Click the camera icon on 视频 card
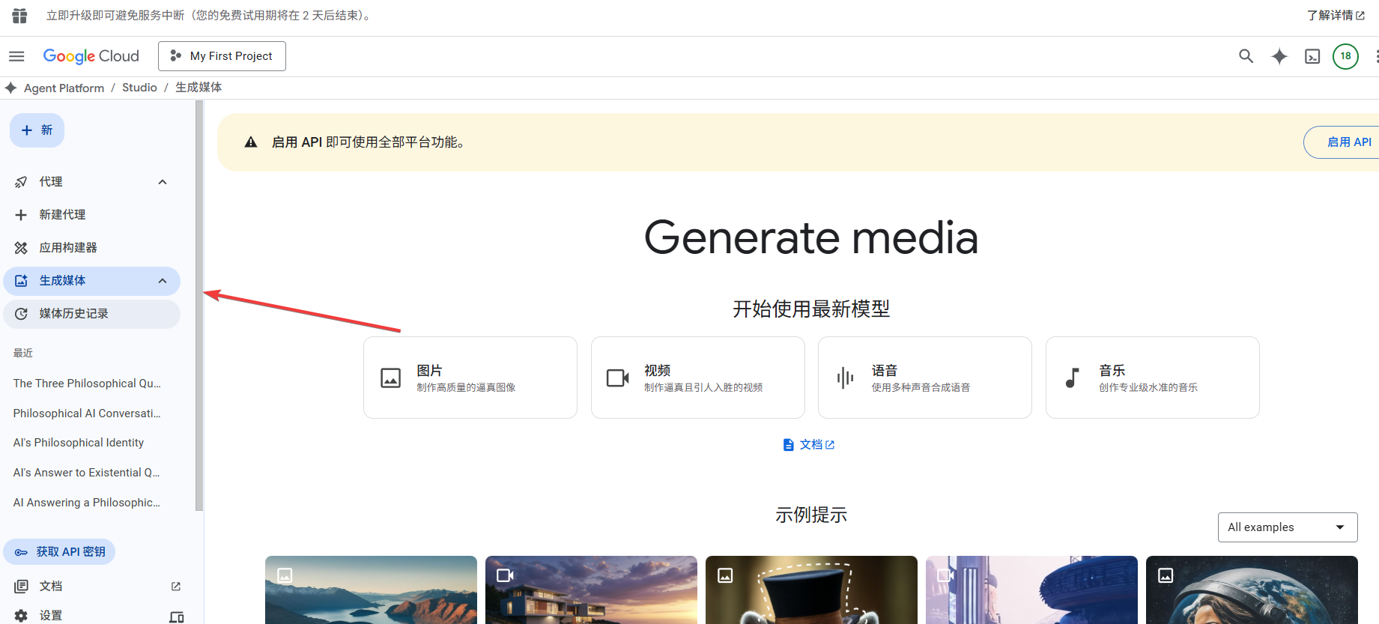The height and width of the screenshot is (624, 1379). pos(618,378)
